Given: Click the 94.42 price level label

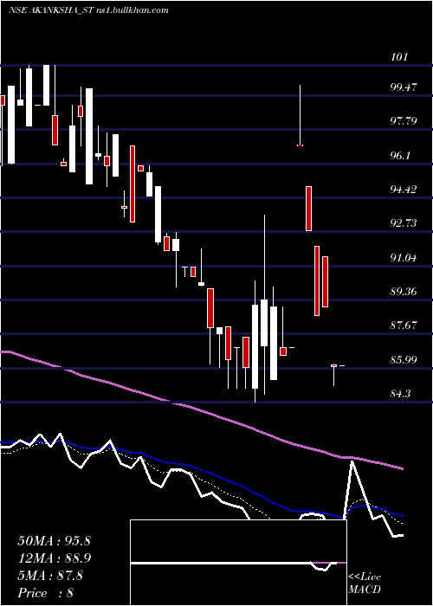Looking at the screenshot, I should pos(404,190).
